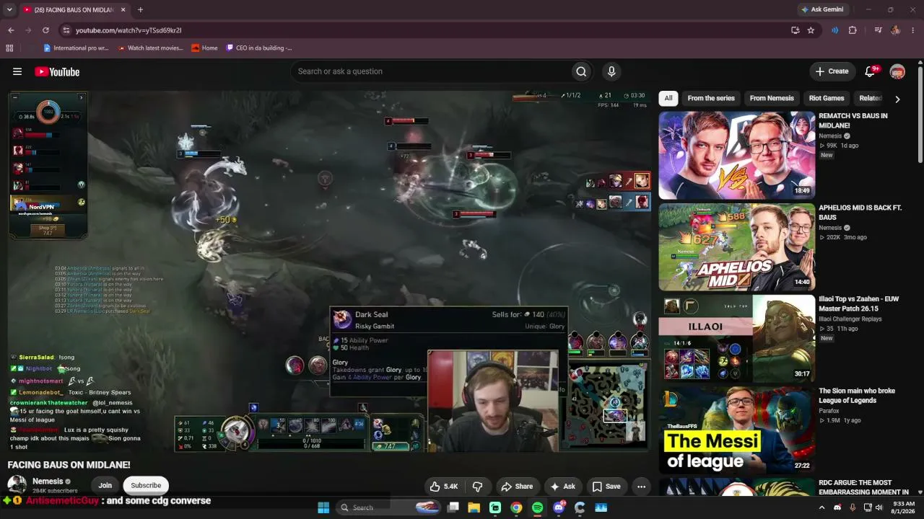Open the Watch latest movies bookmark
Screen dimensions: 924x519
pos(150,48)
